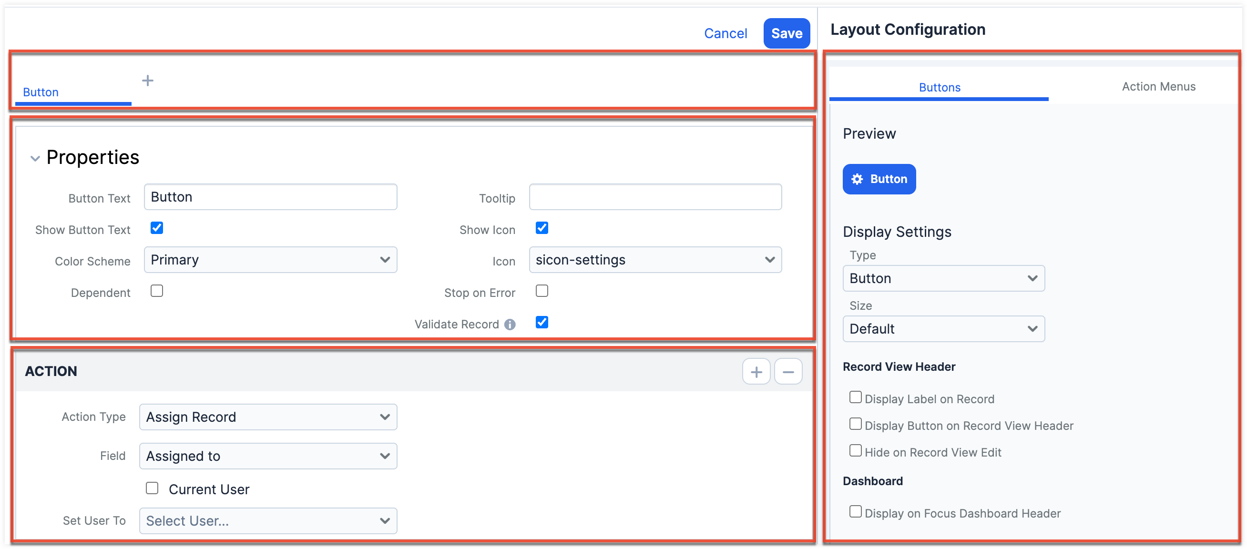Click the Button preview with gear icon
This screenshot has height=549, width=1247.
(x=879, y=179)
